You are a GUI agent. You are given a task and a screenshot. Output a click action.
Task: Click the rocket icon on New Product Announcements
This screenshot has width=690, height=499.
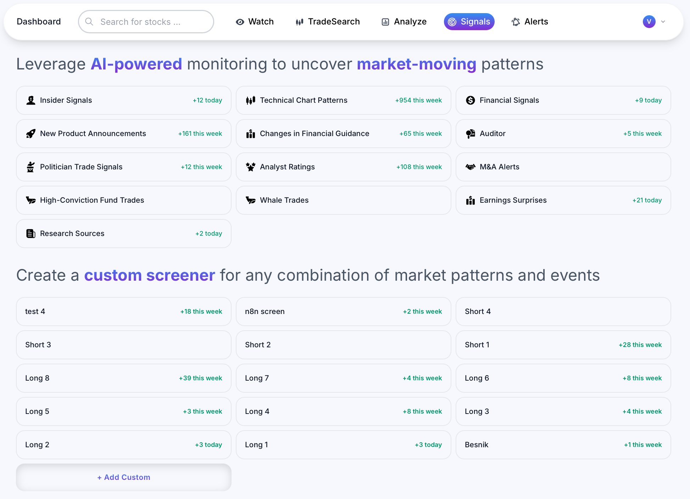[30, 134]
